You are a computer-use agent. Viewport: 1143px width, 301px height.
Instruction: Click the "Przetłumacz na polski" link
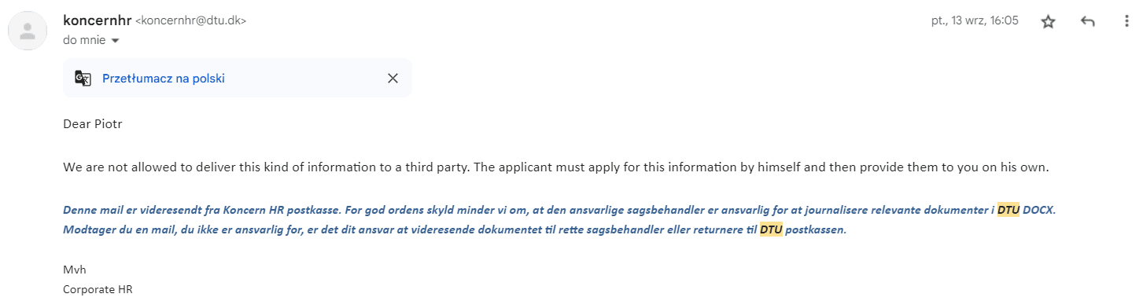click(x=164, y=78)
